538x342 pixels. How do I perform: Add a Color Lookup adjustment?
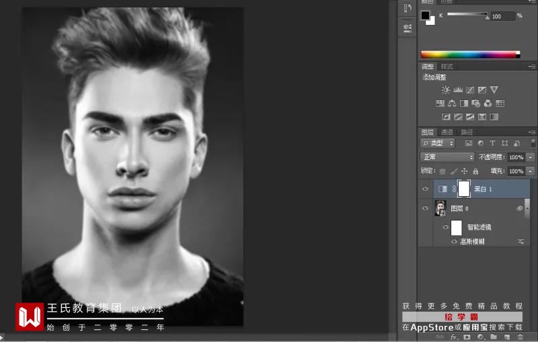pos(500,103)
